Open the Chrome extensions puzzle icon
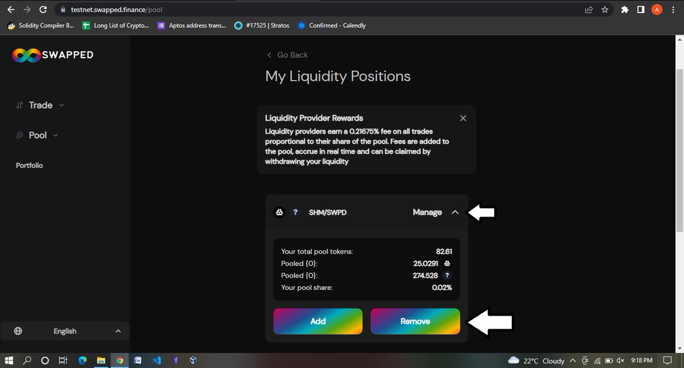The image size is (684, 368). [x=625, y=10]
